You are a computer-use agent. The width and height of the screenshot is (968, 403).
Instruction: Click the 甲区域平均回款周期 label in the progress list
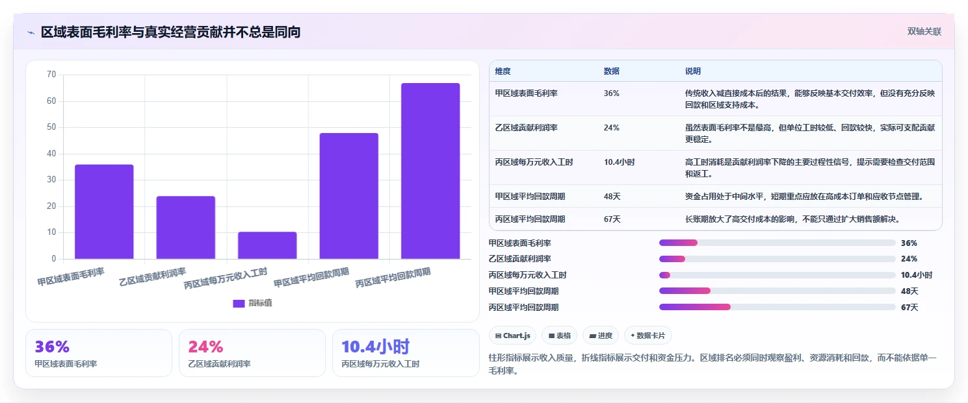524,291
